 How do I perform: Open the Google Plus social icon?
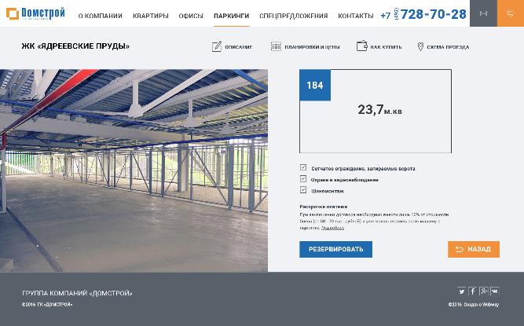click(484, 291)
